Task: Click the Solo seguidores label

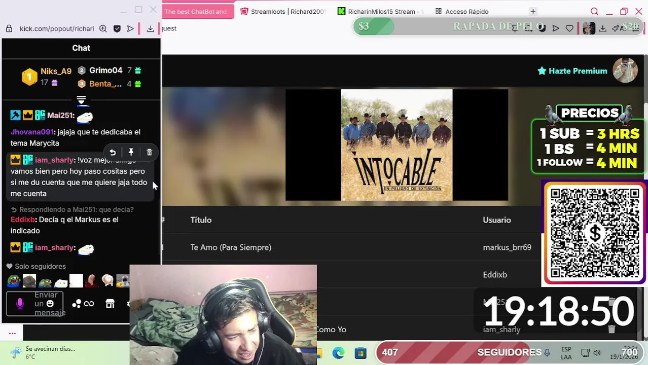Action: (36, 266)
